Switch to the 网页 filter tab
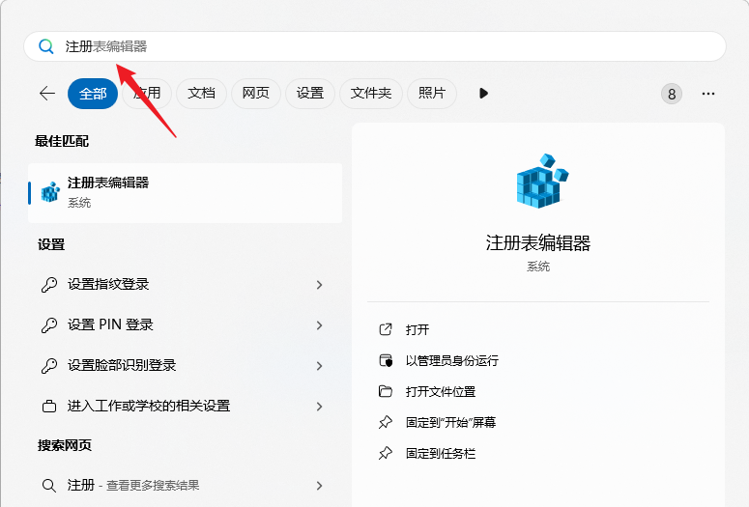The height and width of the screenshot is (507, 749). [x=255, y=94]
